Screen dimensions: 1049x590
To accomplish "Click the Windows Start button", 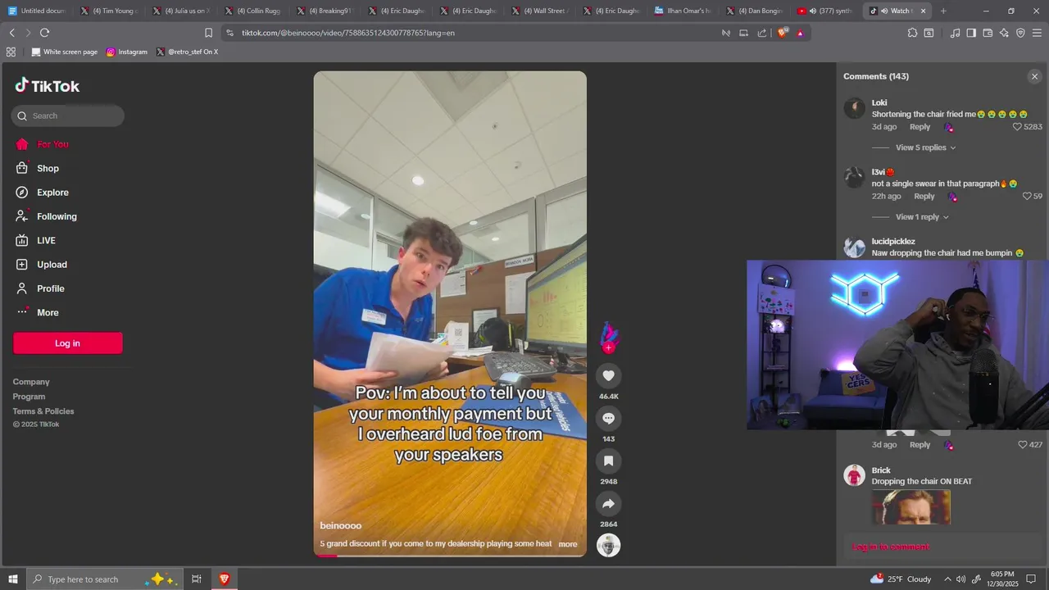I will (x=13, y=579).
